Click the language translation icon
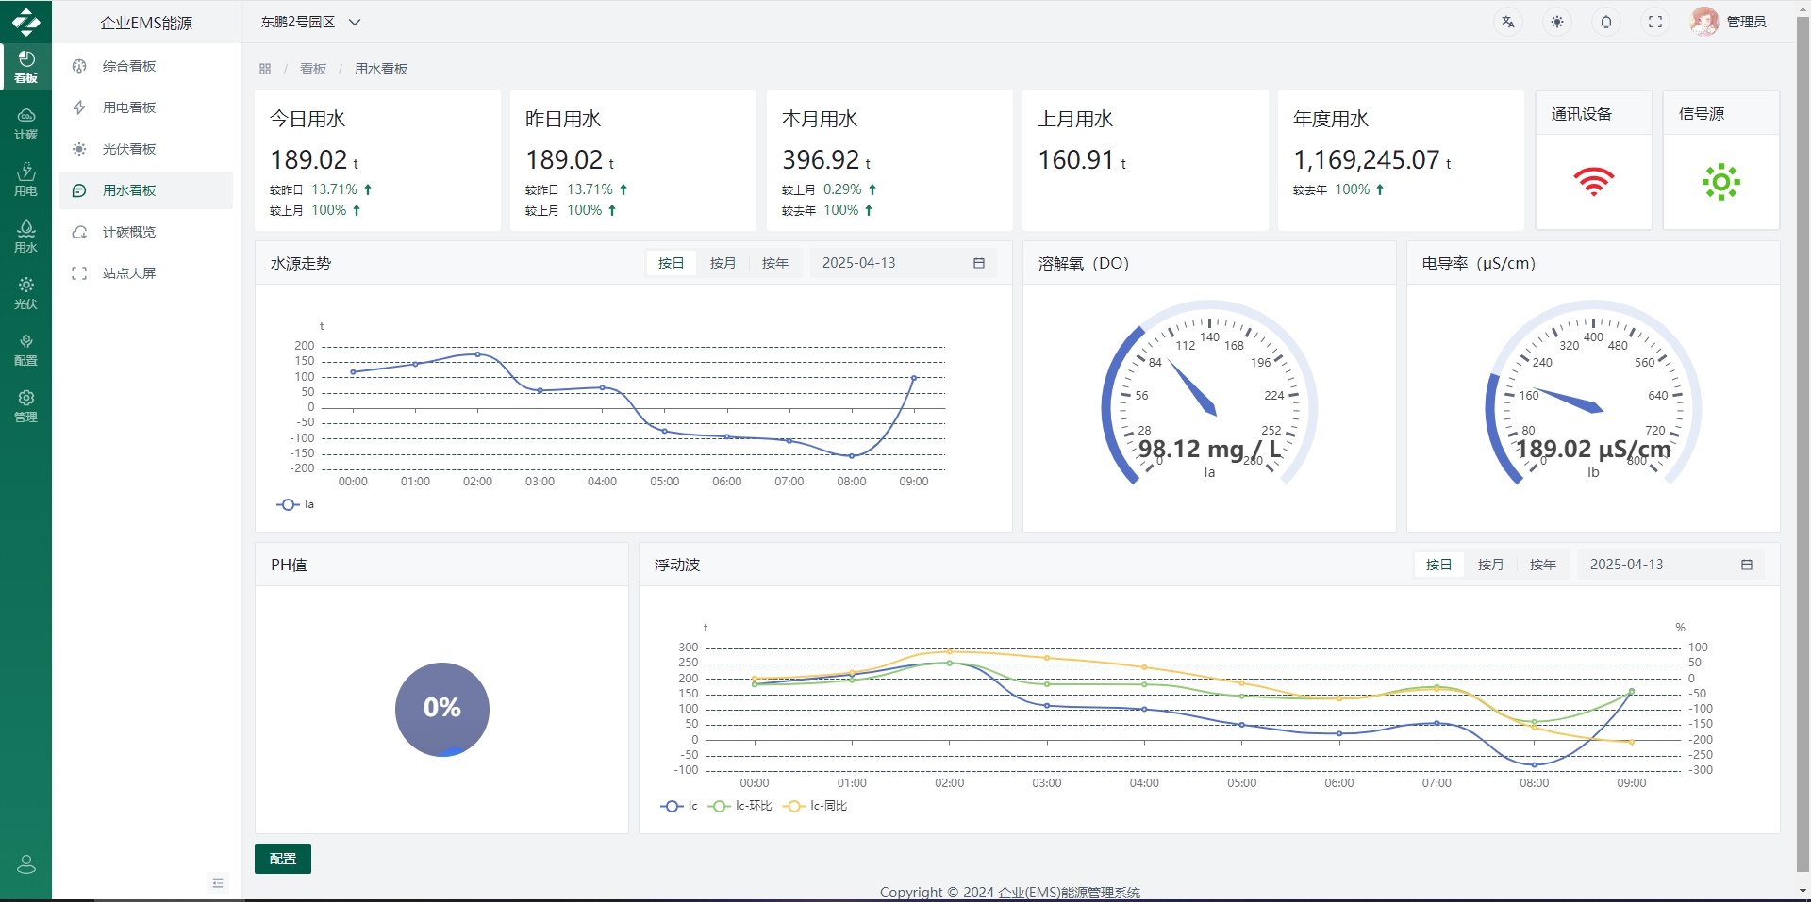Image resolution: width=1811 pixels, height=902 pixels. pos(1507,22)
